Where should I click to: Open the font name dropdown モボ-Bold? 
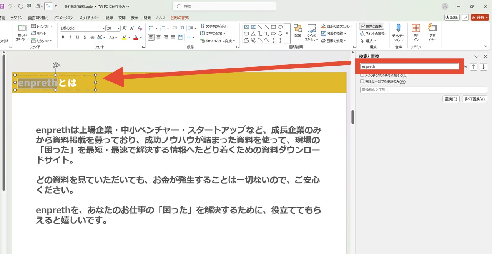(x=104, y=28)
